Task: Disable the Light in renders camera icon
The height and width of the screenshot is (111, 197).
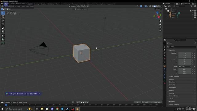Action: click(x=195, y=17)
